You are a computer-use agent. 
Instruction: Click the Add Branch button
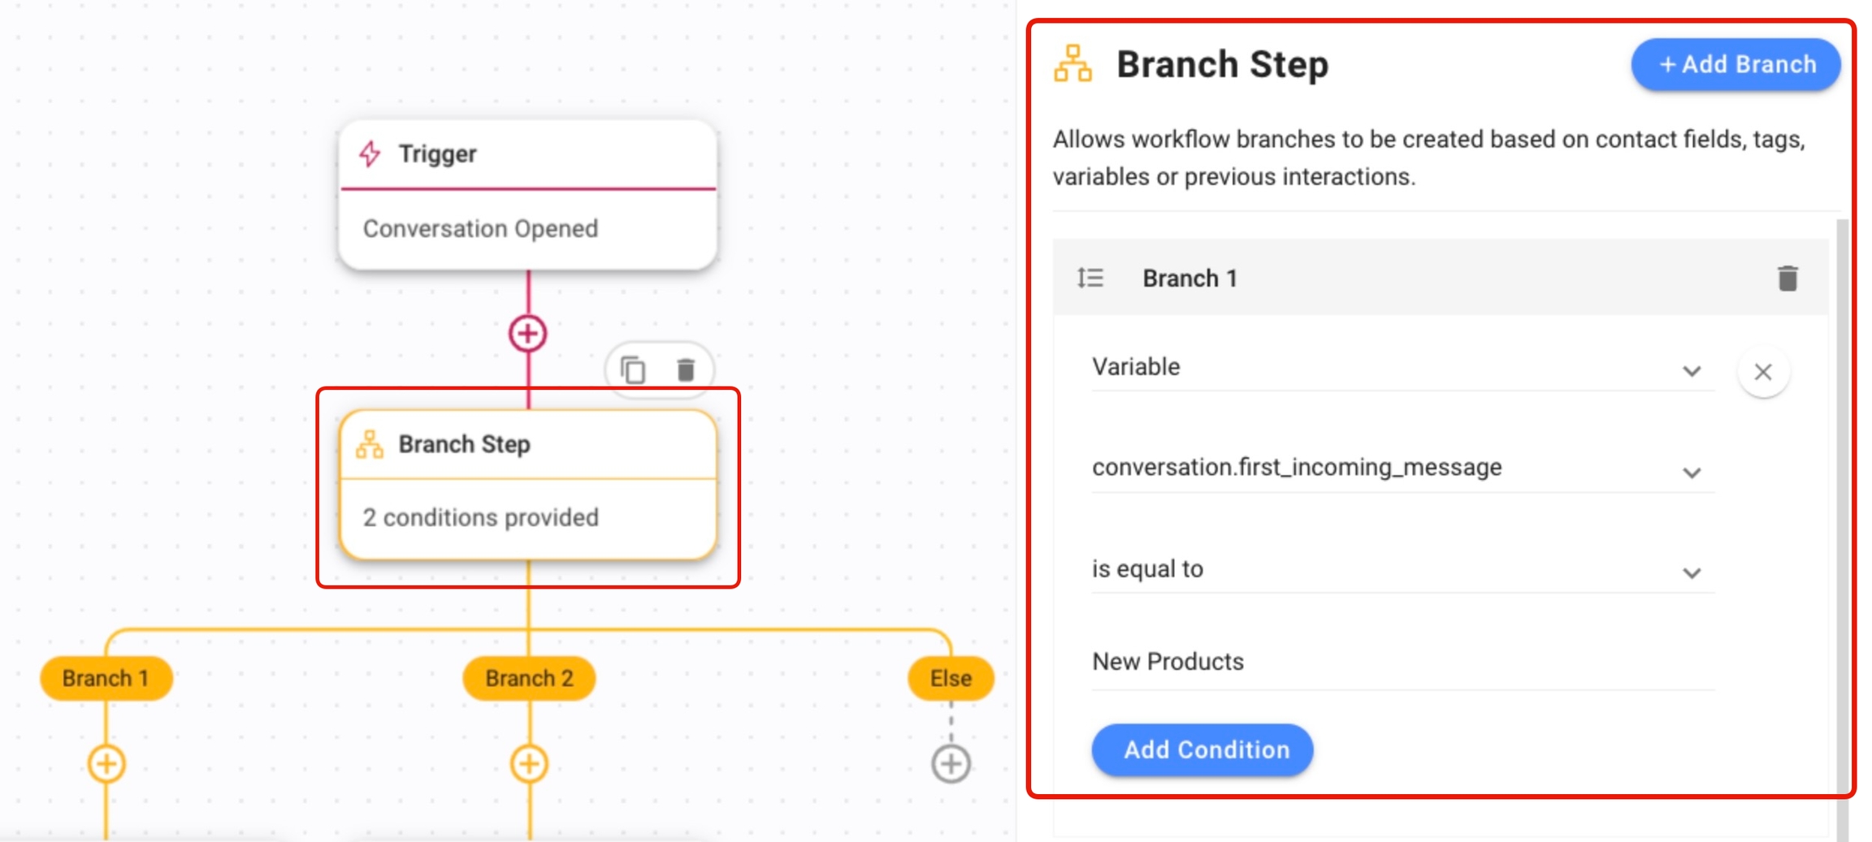coord(1735,64)
